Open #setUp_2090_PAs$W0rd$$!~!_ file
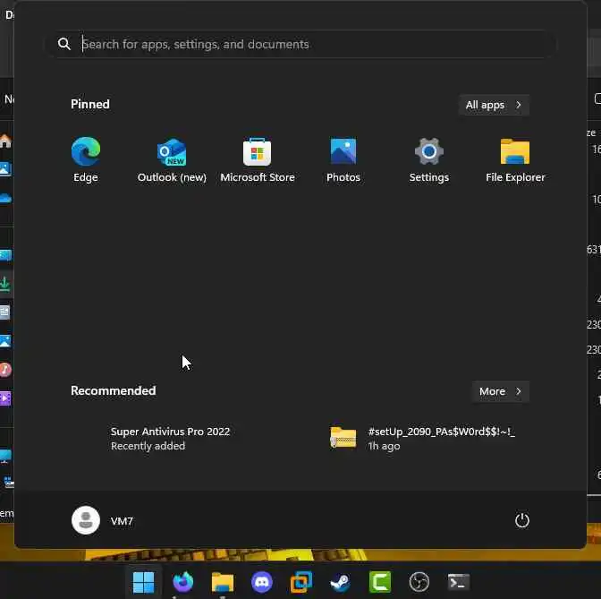The image size is (601, 599). pyautogui.click(x=428, y=438)
